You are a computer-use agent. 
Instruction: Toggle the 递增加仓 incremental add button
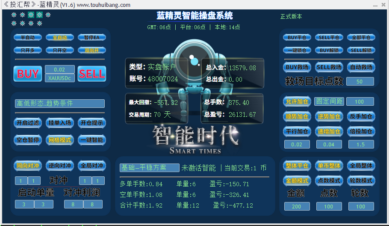coord(329,131)
